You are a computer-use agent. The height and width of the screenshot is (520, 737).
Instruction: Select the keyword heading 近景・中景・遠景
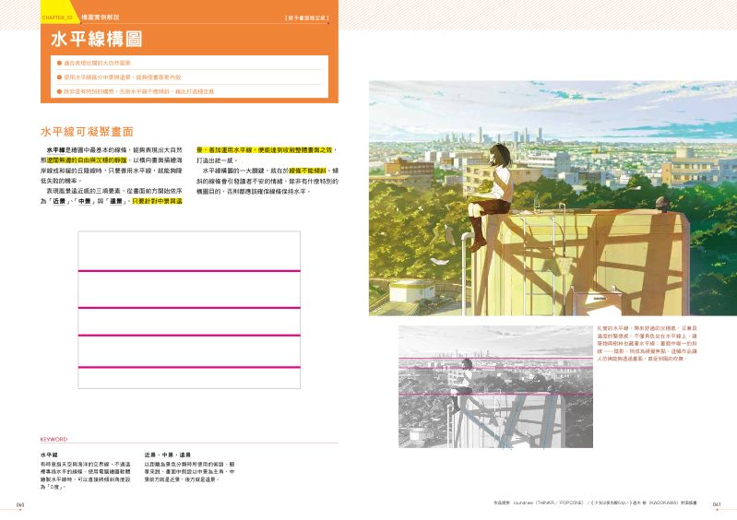point(167,455)
